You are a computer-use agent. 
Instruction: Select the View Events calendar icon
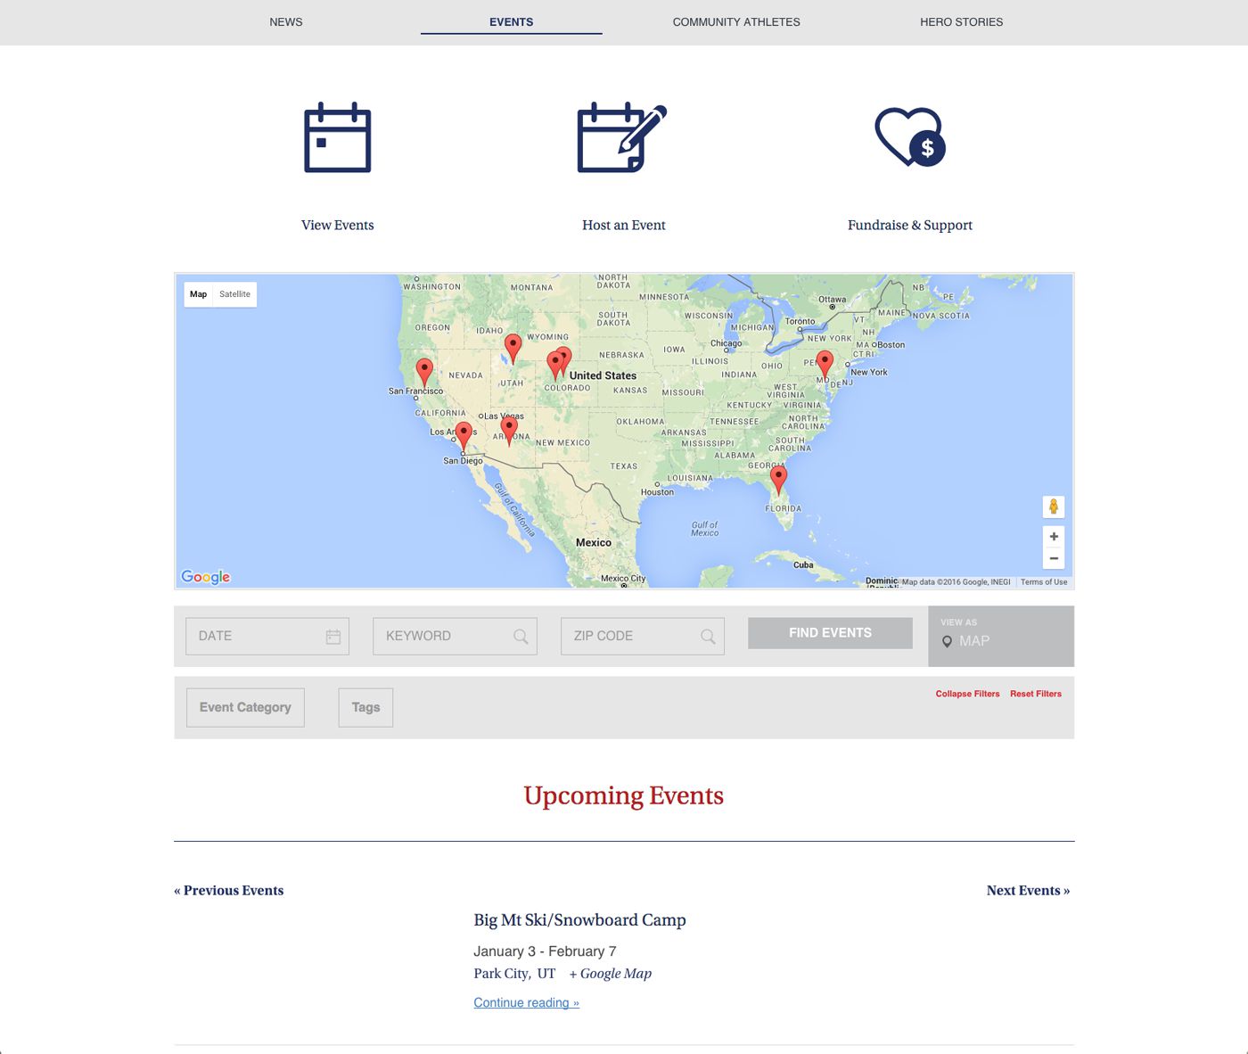click(x=337, y=138)
